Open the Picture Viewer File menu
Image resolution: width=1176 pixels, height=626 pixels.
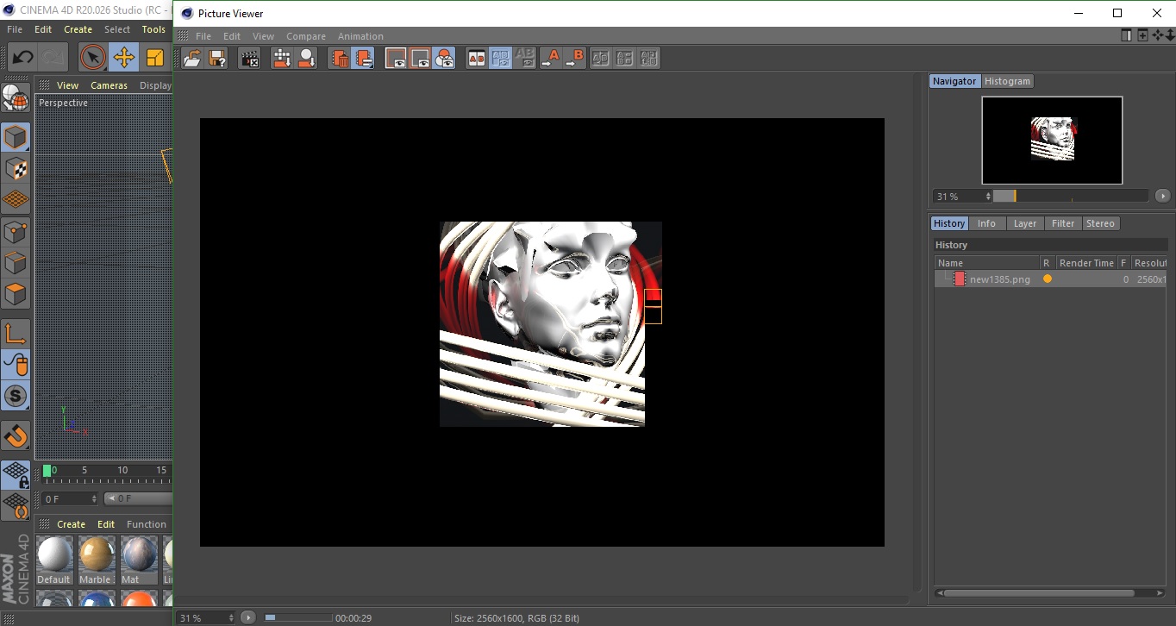[x=203, y=36]
